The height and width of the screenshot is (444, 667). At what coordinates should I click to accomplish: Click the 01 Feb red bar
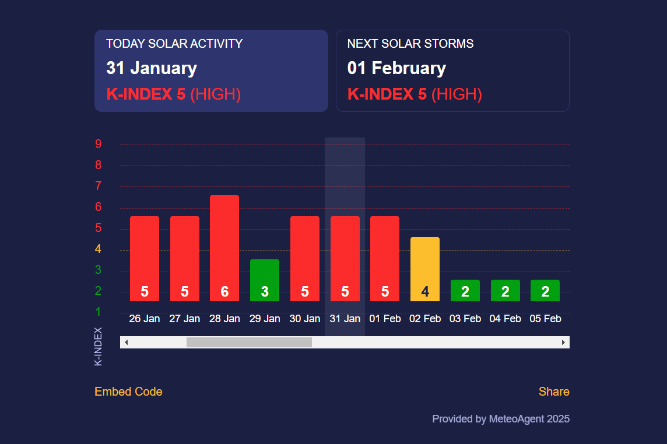(385, 258)
